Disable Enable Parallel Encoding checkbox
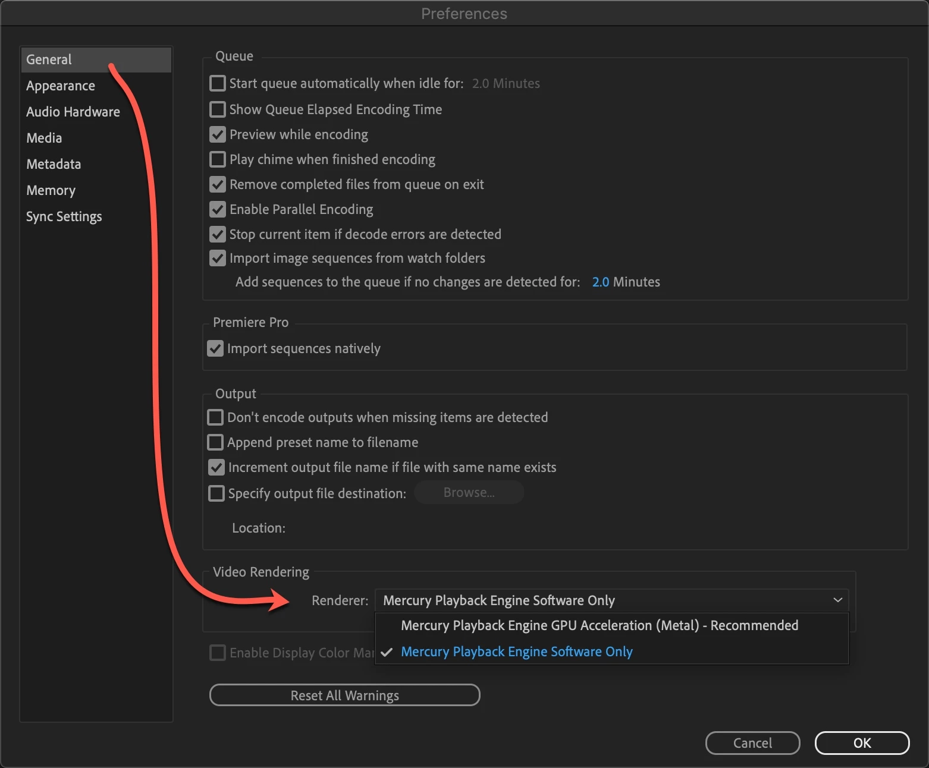 click(218, 209)
